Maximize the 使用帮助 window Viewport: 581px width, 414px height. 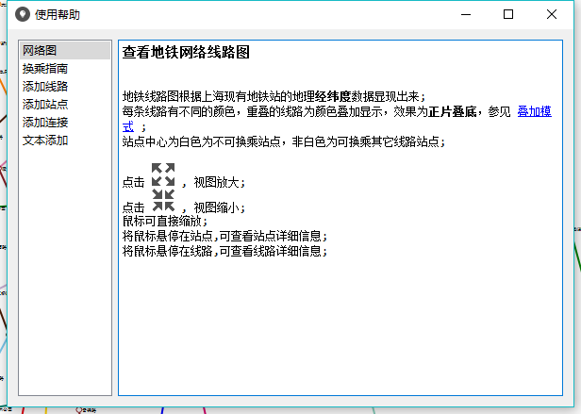point(508,14)
